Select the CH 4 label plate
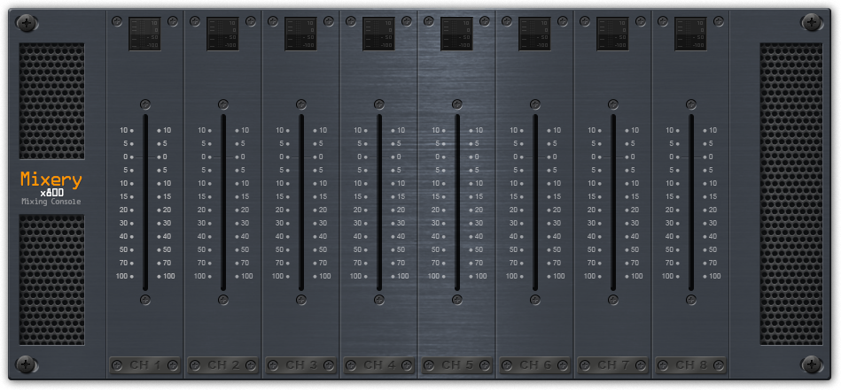The width and height of the screenshot is (841, 390). tap(378, 364)
